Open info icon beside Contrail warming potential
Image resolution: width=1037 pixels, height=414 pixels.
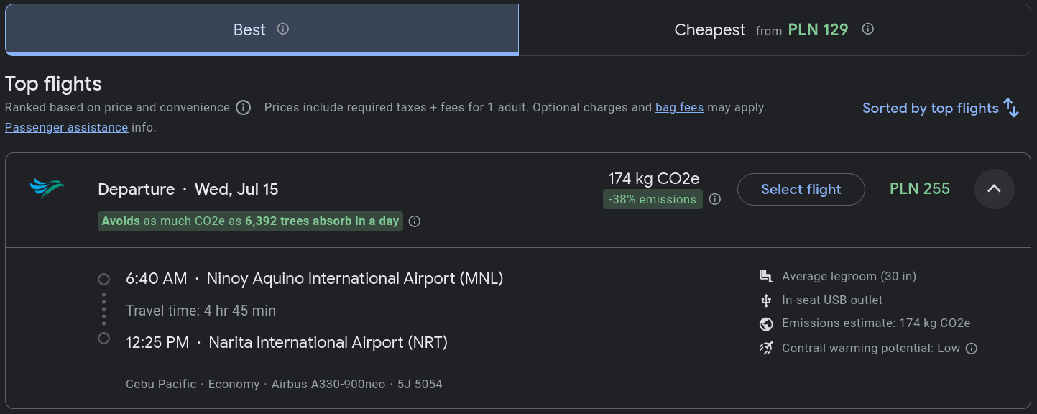pos(972,349)
